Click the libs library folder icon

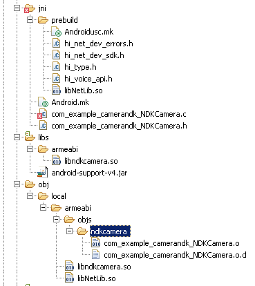[x=30, y=137]
